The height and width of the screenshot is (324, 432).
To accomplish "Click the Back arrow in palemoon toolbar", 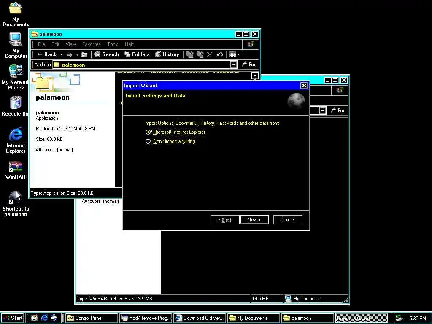I will point(47,54).
